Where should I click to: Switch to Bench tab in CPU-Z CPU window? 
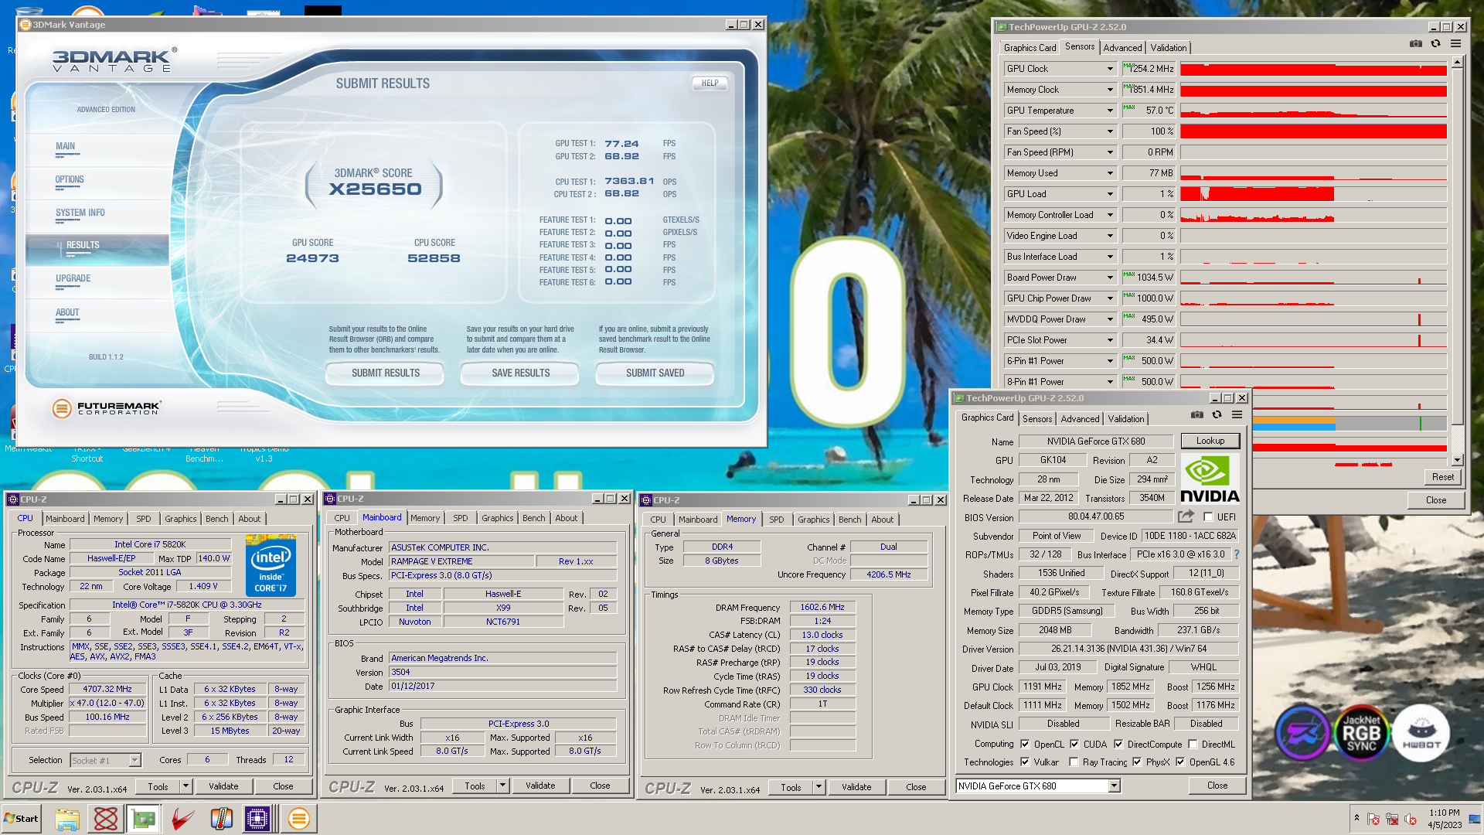pyautogui.click(x=216, y=520)
